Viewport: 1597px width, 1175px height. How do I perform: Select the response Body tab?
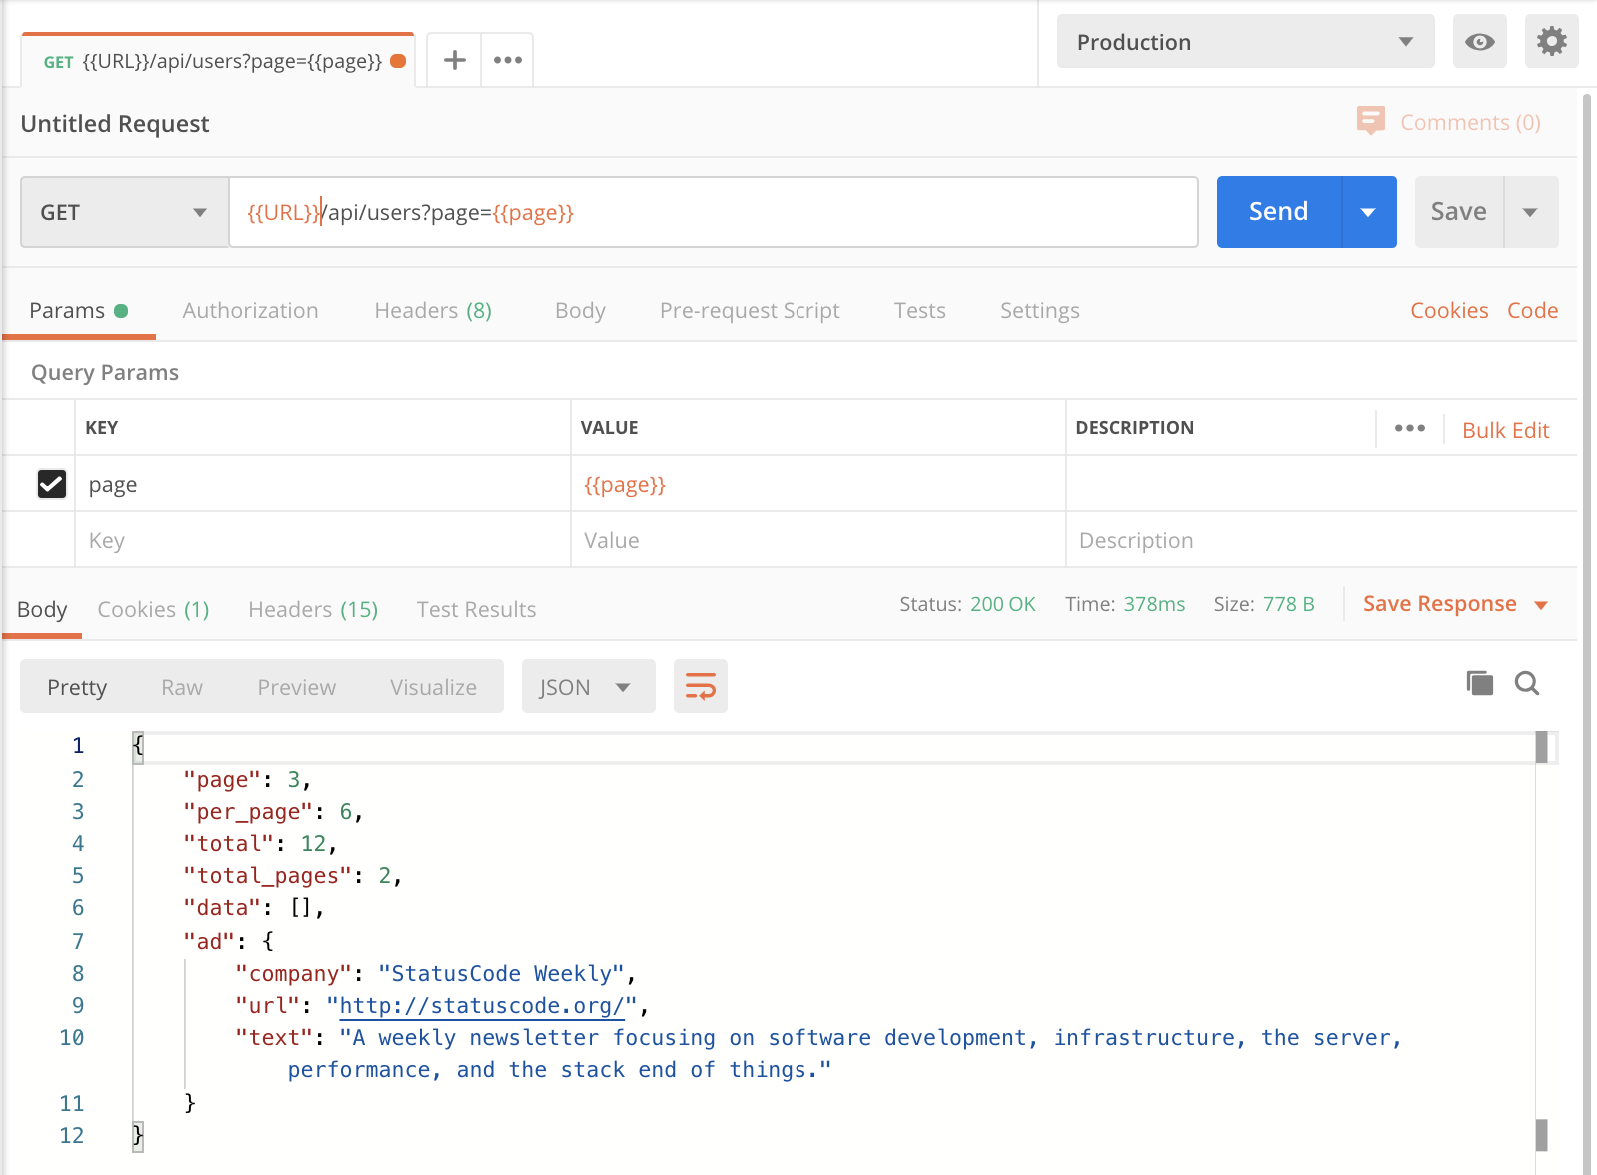click(x=42, y=609)
